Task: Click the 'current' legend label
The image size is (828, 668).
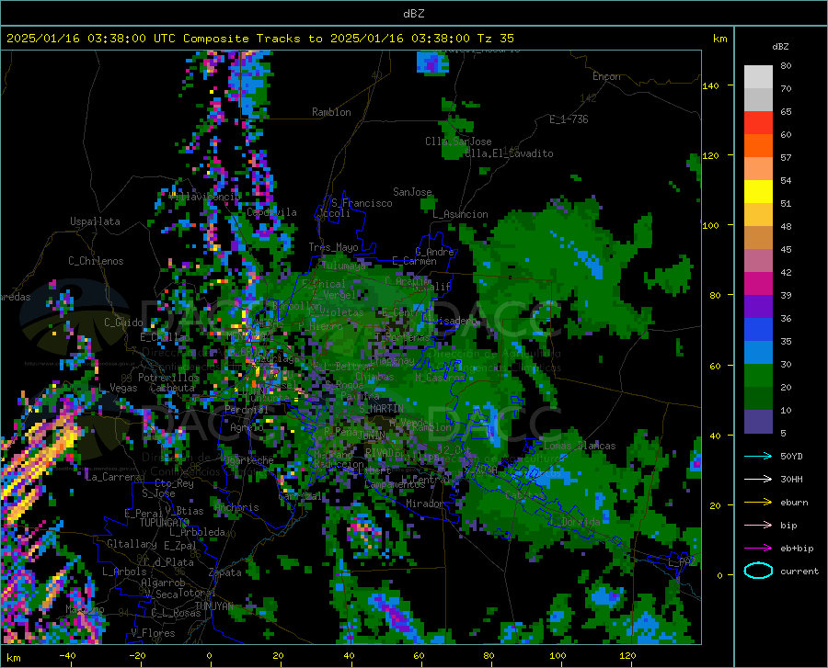Action: pyautogui.click(x=799, y=572)
